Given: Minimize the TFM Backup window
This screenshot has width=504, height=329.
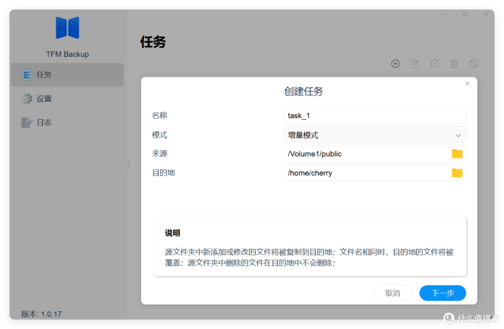Looking at the screenshot, I should click(445, 14).
